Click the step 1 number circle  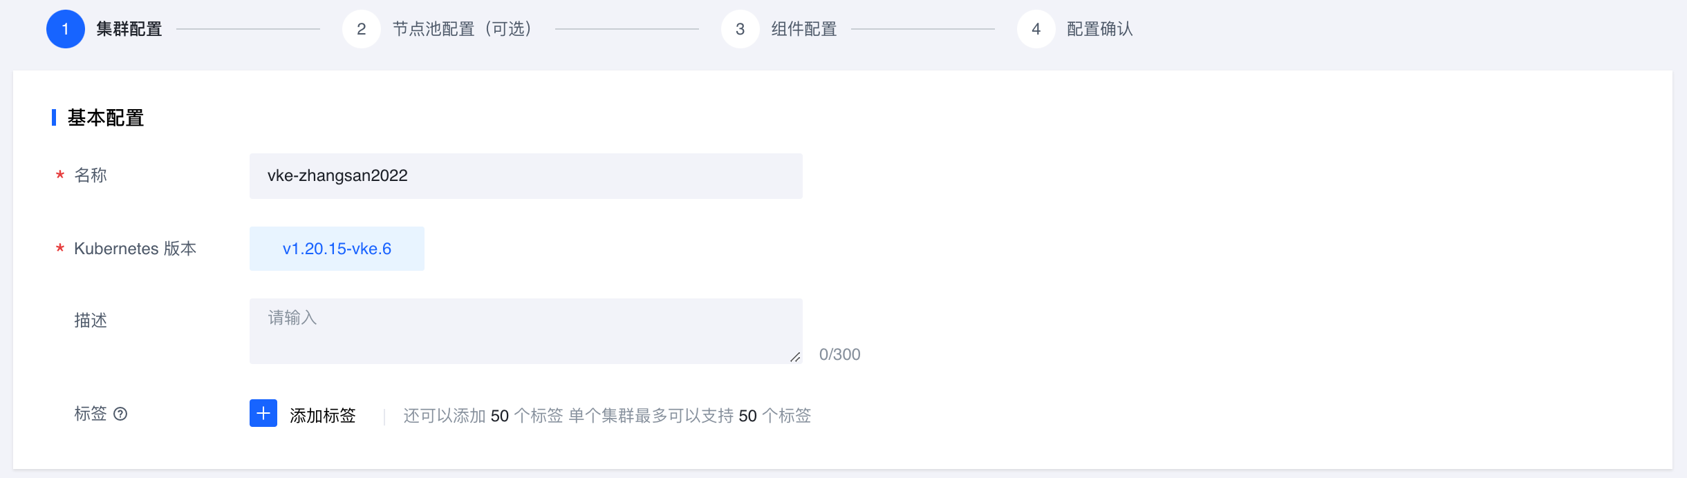click(x=65, y=29)
